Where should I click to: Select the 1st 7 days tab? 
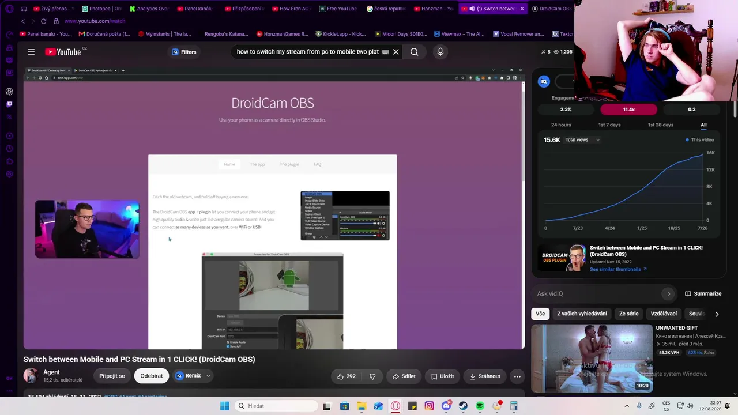tap(609, 124)
